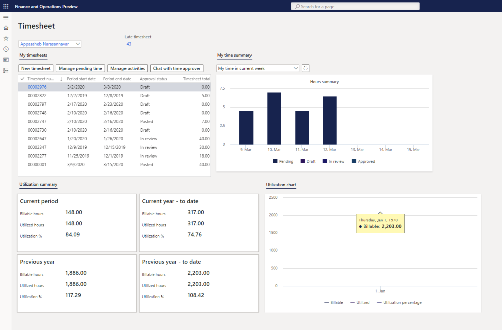
Task: Expand the hamburger navigation pane
Action: (x=6, y=18)
